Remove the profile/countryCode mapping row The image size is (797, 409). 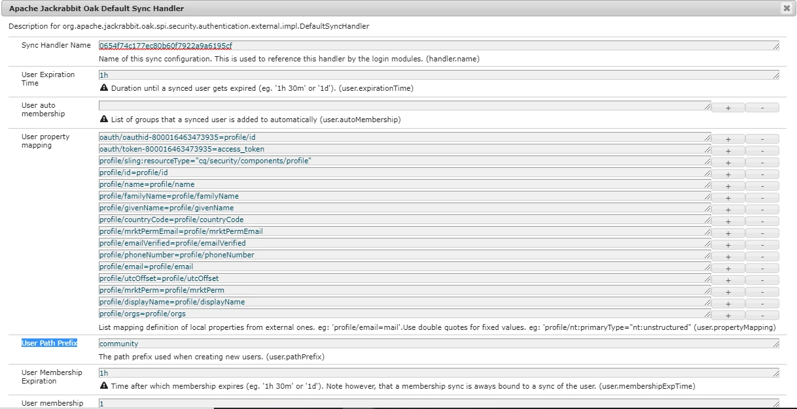pyautogui.click(x=762, y=221)
